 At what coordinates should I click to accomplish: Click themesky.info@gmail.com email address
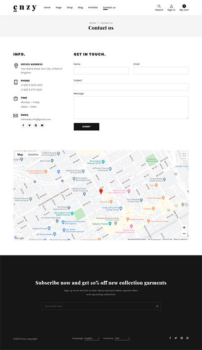click(36, 119)
